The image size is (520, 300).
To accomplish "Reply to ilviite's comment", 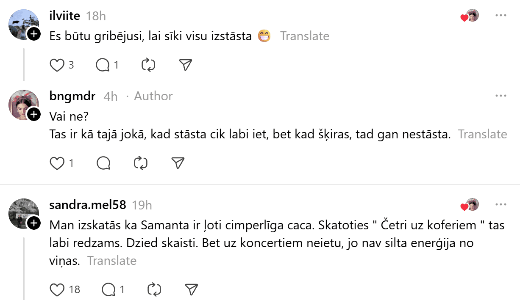I will [103, 65].
